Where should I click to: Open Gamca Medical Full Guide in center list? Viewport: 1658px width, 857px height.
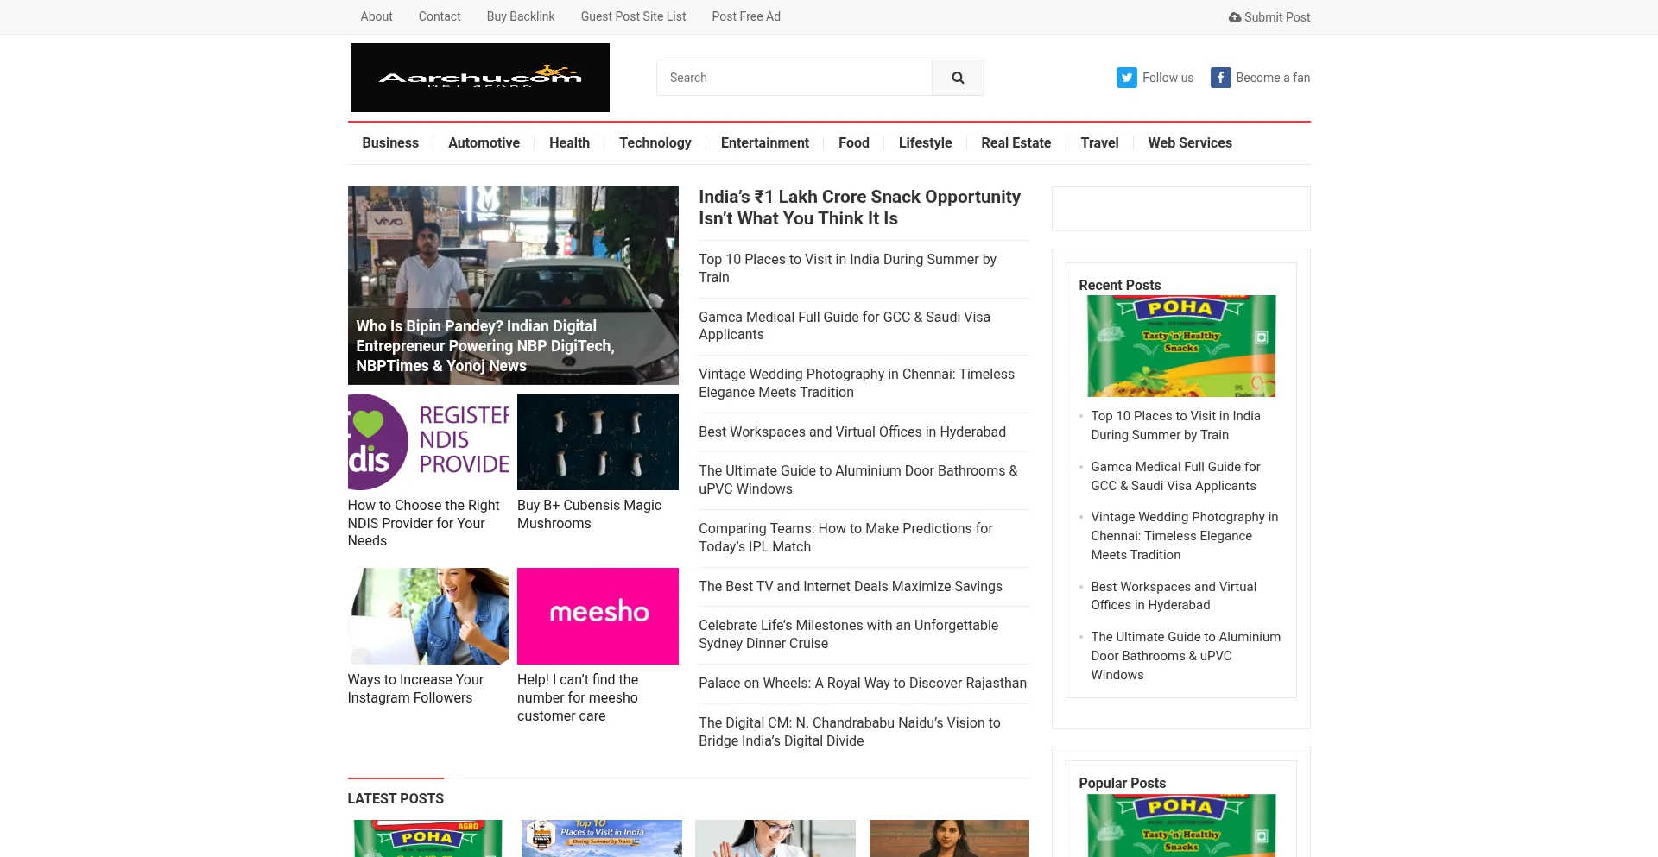(x=845, y=326)
